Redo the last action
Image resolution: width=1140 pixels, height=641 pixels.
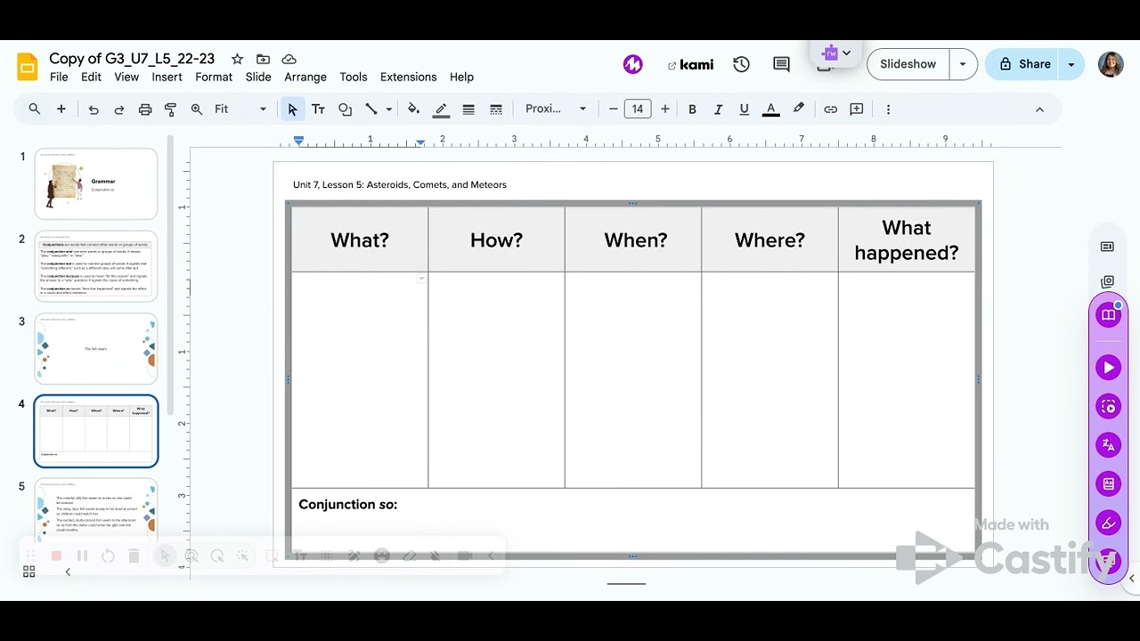pyautogui.click(x=119, y=110)
